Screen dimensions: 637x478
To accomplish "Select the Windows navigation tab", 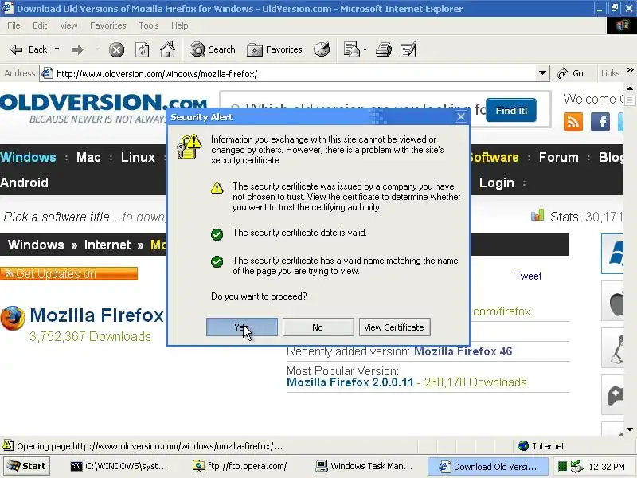I will (x=28, y=157).
